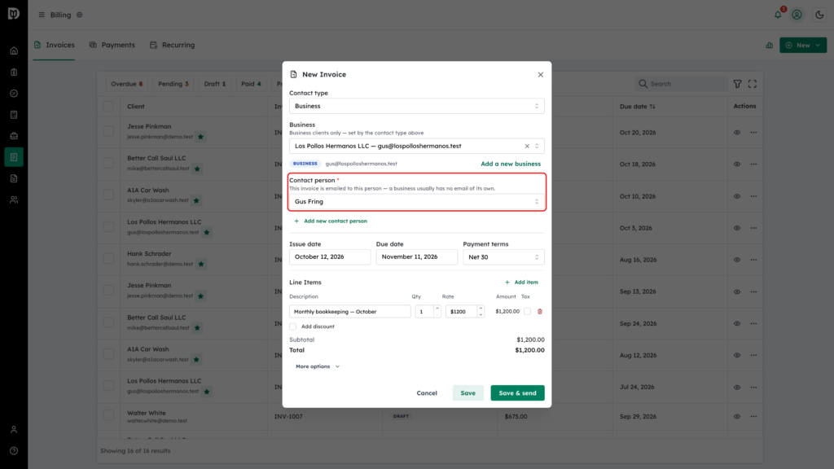The image size is (834, 469).
Task: Open the actions menu for Oct 20, 2026 row
Action: (x=753, y=133)
